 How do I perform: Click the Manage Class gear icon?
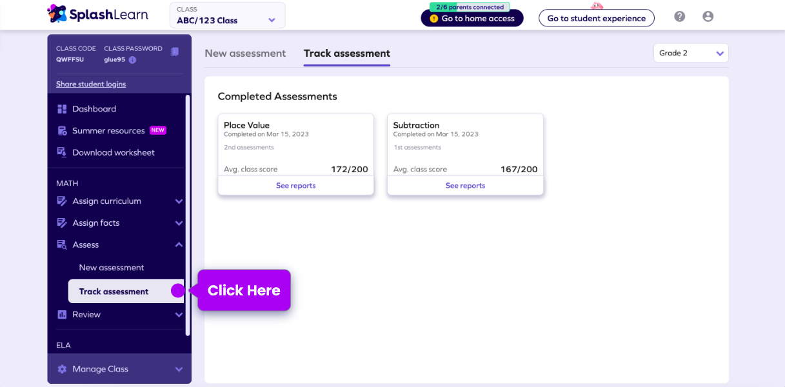[62, 369]
